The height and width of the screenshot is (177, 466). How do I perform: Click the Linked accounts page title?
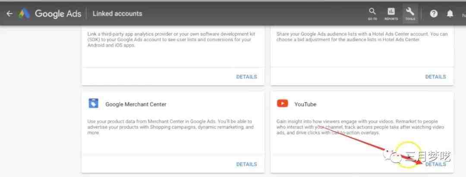[117, 14]
